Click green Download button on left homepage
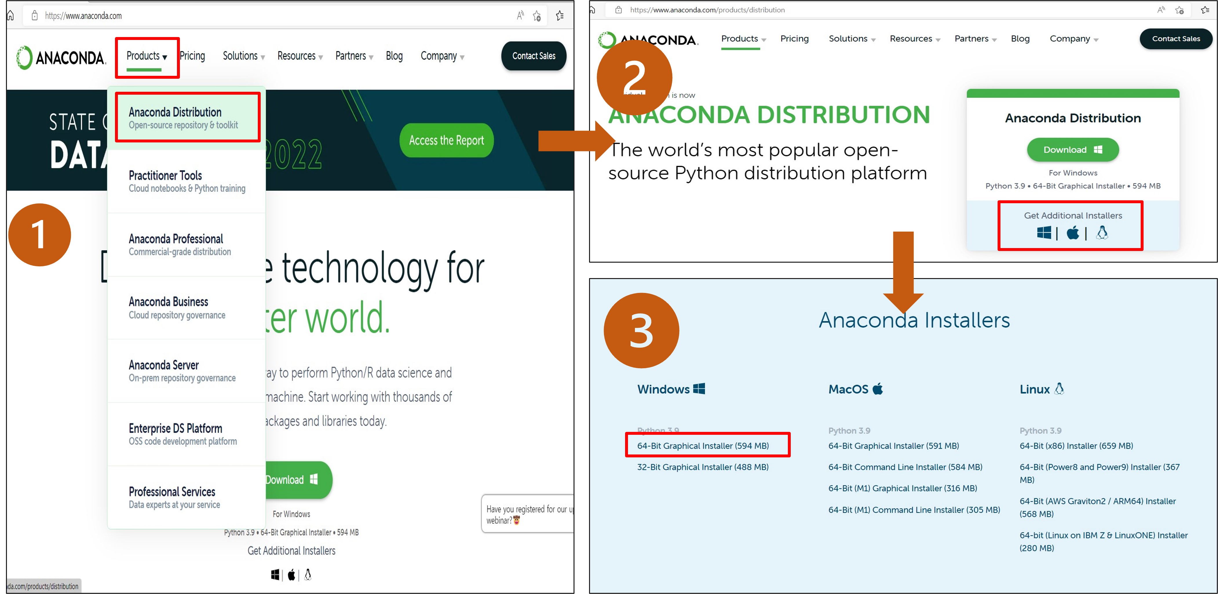The height and width of the screenshot is (594, 1218). click(298, 480)
